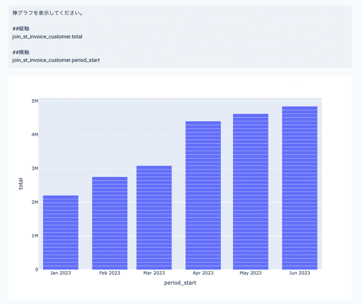The width and height of the screenshot is (361, 304).
Task: Click the "2M" y-axis tick label
Action: click(35, 202)
